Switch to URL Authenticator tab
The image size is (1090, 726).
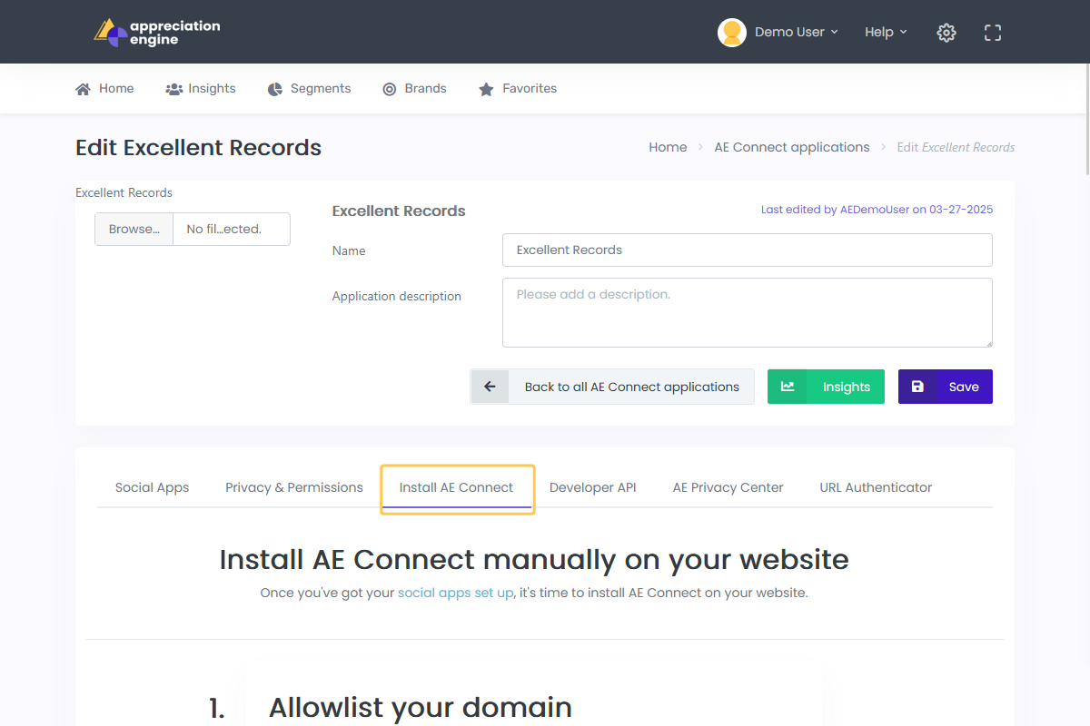click(876, 487)
